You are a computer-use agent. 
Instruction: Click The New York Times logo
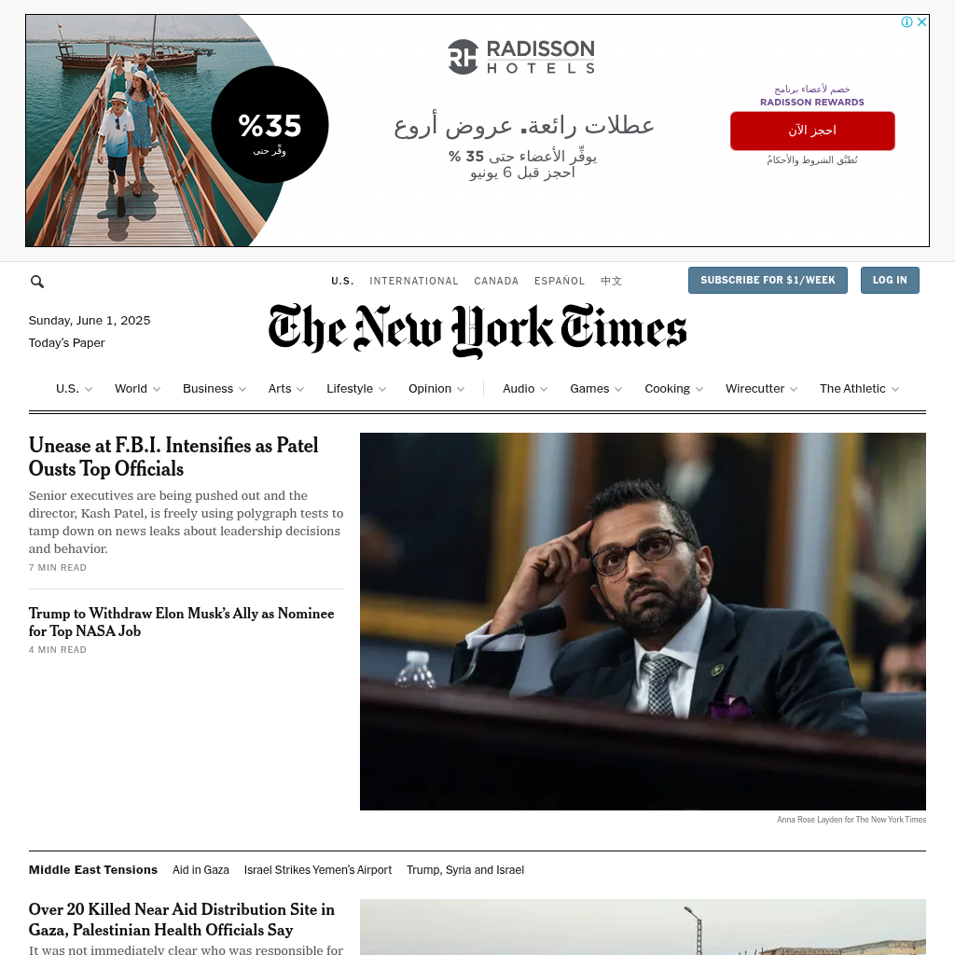coord(477,330)
